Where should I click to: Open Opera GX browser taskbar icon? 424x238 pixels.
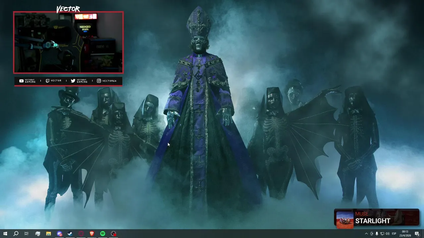click(x=81, y=234)
